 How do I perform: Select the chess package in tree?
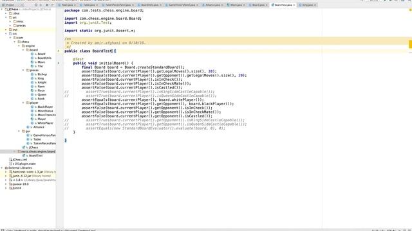(x=25, y=42)
